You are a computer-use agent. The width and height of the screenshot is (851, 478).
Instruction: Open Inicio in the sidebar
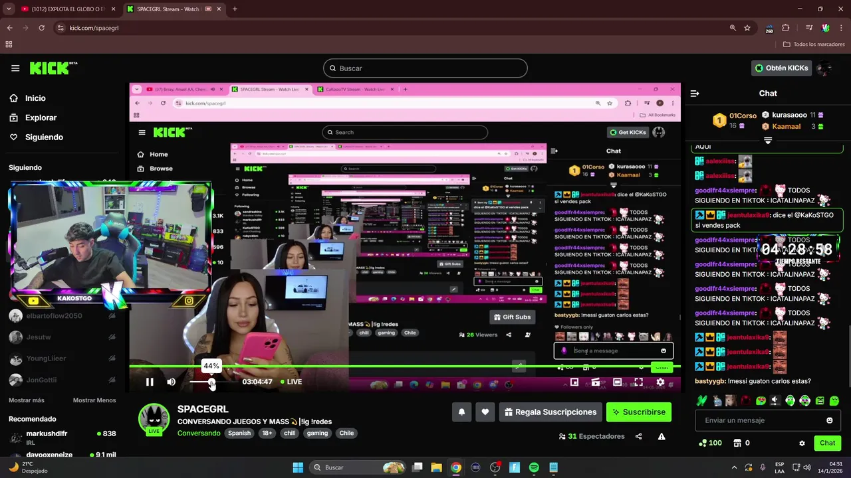pos(35,98)
